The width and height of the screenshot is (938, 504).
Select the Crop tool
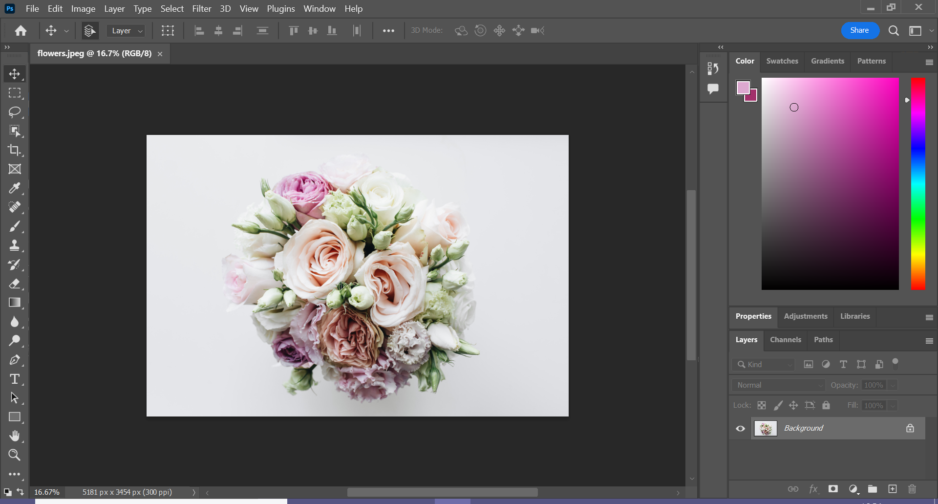click(x=15, y=150)
